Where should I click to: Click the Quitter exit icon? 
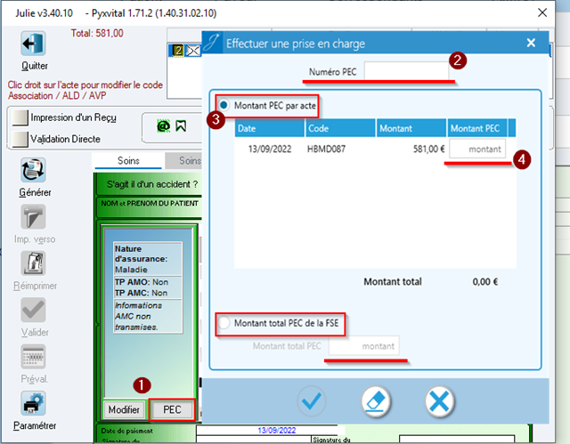[x=33, y=44]
